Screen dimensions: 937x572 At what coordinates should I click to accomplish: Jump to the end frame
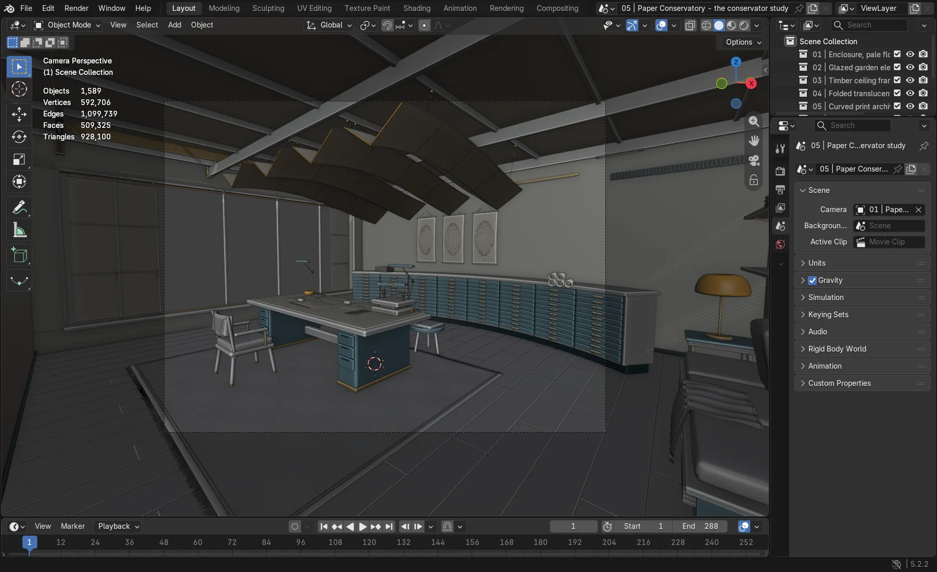tap(389, 526)
